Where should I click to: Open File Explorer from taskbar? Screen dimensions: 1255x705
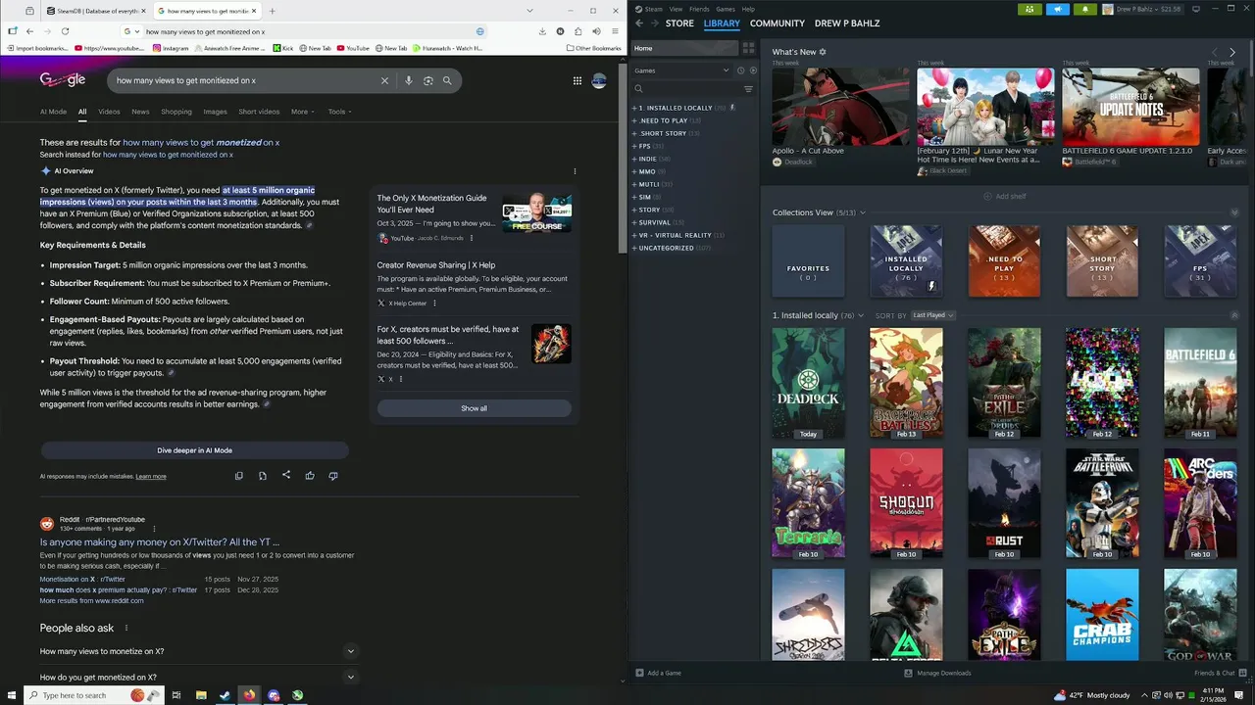201,695
